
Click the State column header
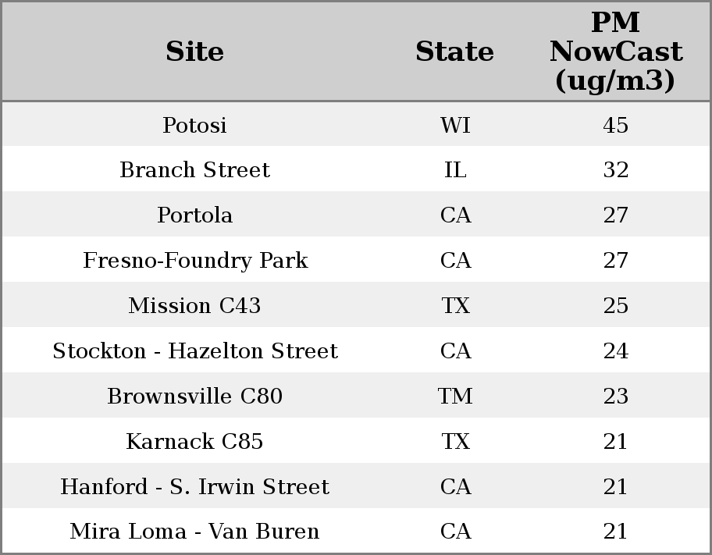(x=454, y=52)
